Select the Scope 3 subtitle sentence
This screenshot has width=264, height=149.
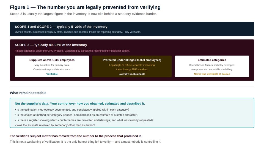83,14
